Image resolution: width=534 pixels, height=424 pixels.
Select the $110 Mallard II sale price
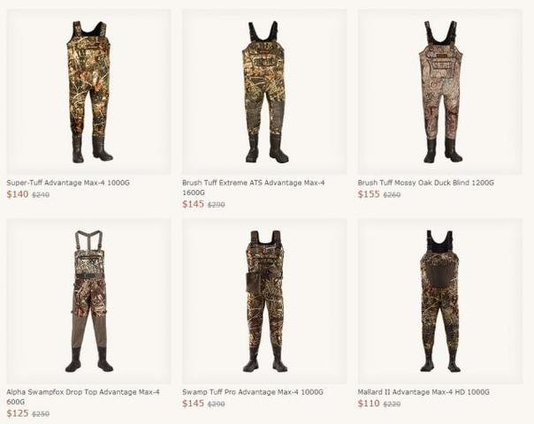tap(369, 404)
